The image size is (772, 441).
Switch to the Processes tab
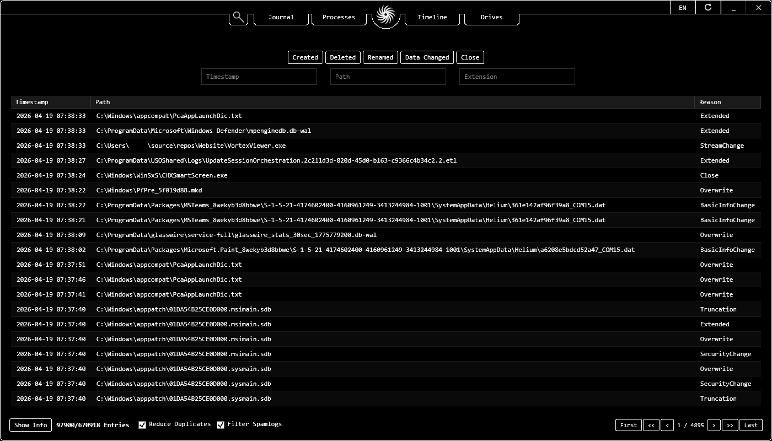(339, 17)
